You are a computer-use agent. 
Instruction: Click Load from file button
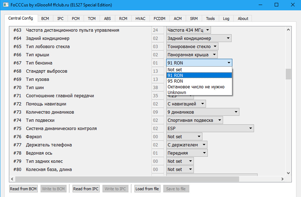(x=147, y=189)
